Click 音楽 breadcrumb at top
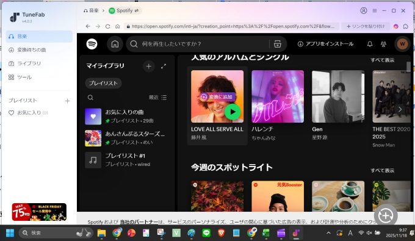The width and height of the screenshot is (415, 241). click(91, 10)
